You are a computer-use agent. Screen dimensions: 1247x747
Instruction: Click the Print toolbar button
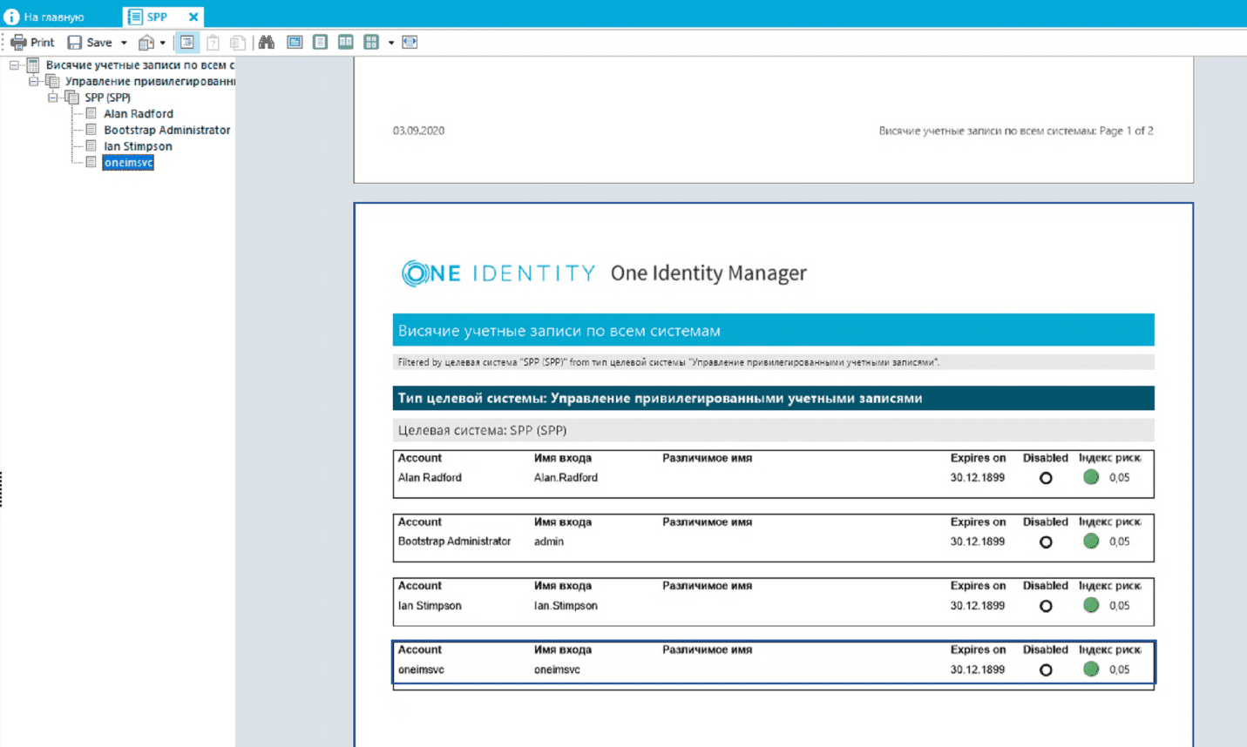point(32,43)
